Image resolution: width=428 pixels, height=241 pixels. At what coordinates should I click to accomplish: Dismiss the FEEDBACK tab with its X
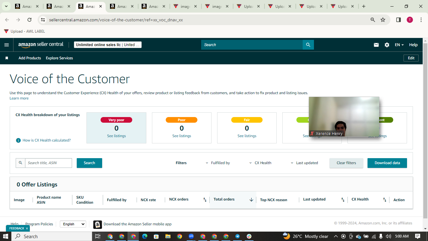tap(27, 228)
